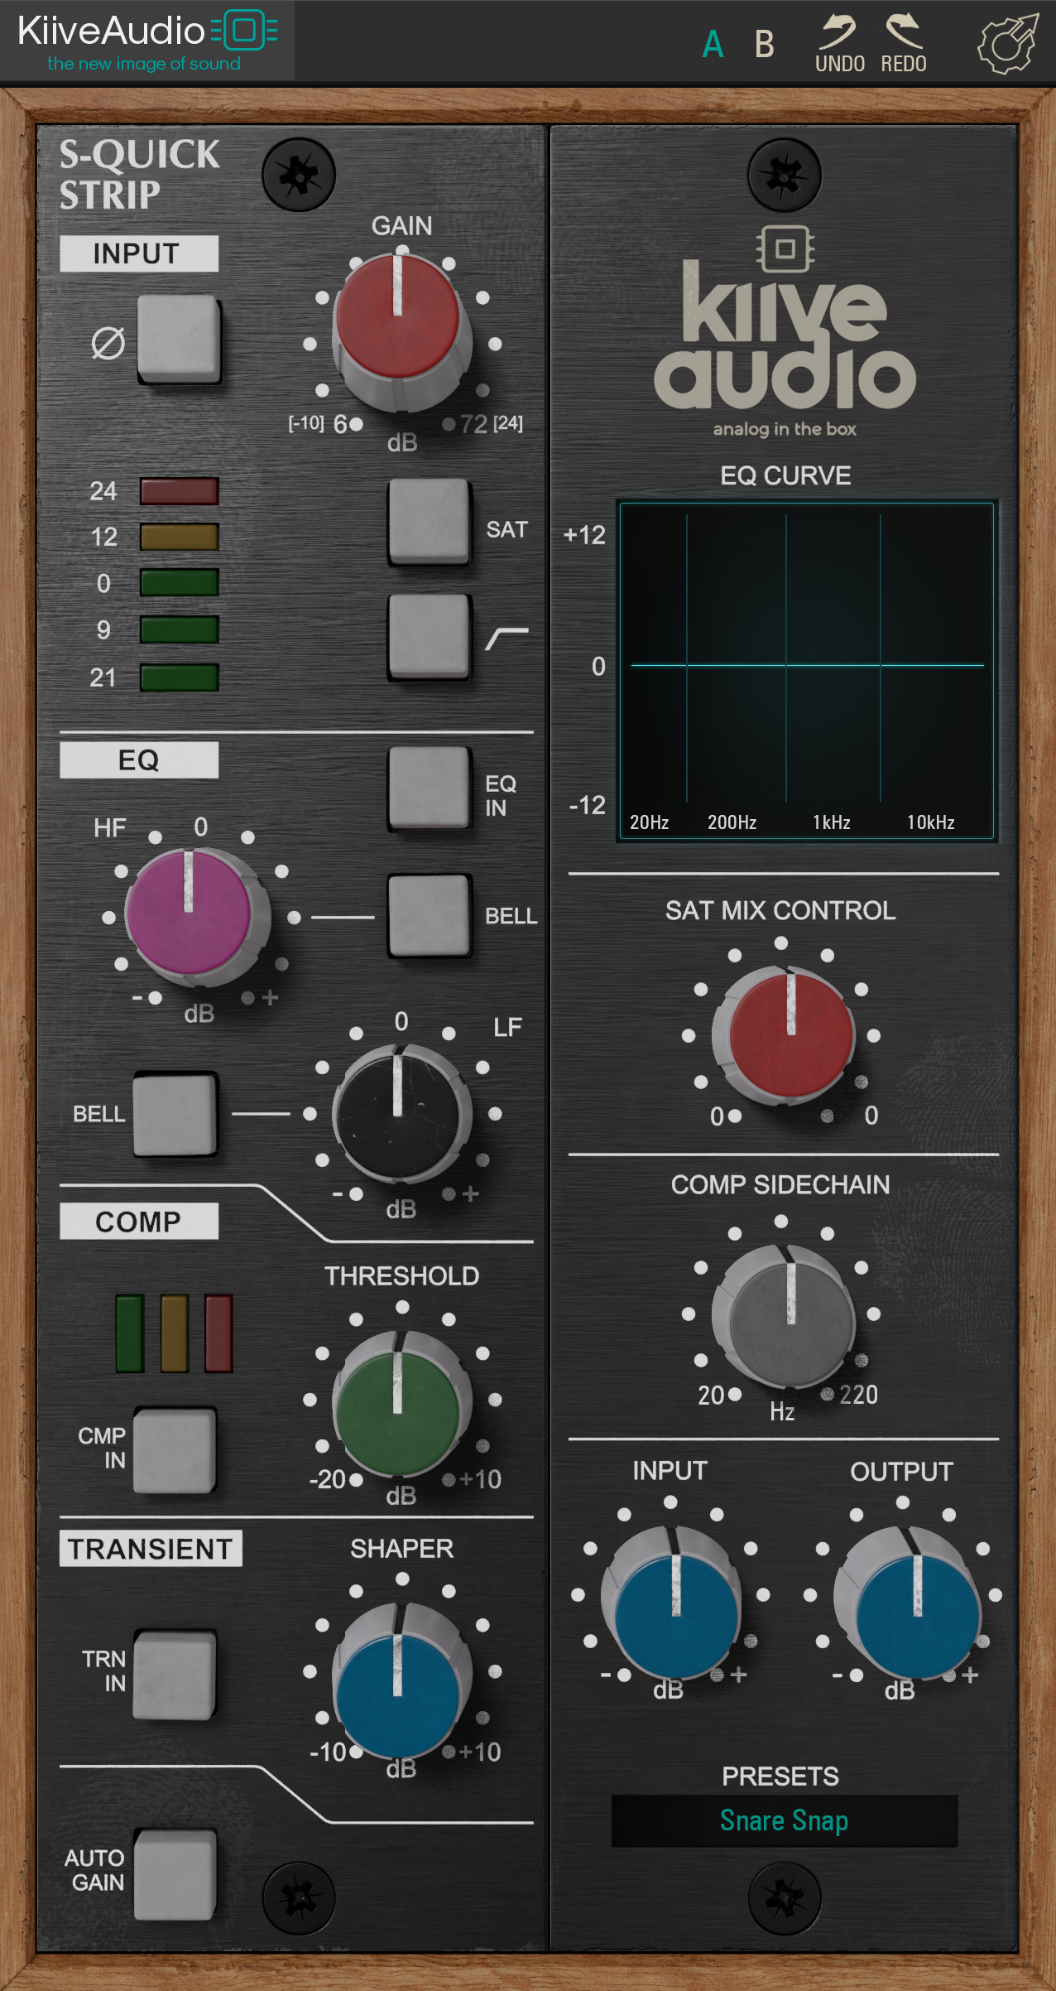Viewport: 1056px width, 1991px height.
Task: Click the COMP SIDECHAIN knob
Action: (x=785, y=1315)
